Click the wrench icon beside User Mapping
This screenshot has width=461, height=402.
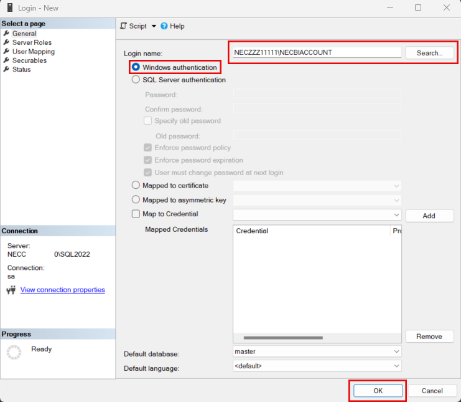point(6,52)
